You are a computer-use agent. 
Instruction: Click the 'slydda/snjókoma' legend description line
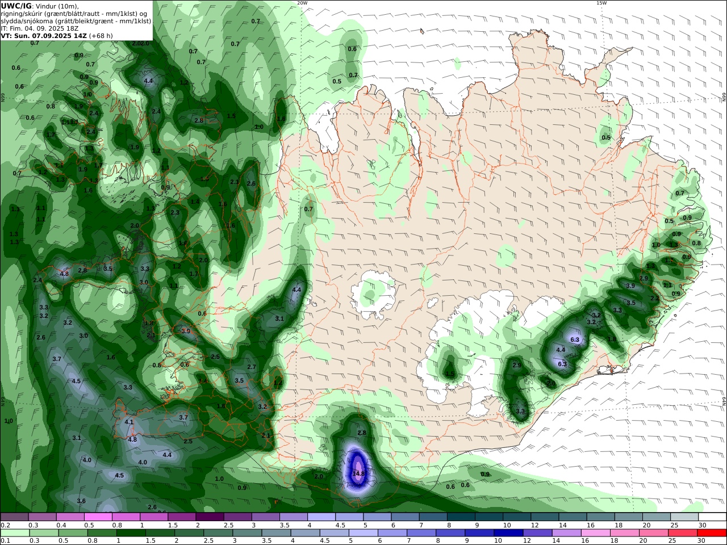pyautogui.click(x=76, y=21)
